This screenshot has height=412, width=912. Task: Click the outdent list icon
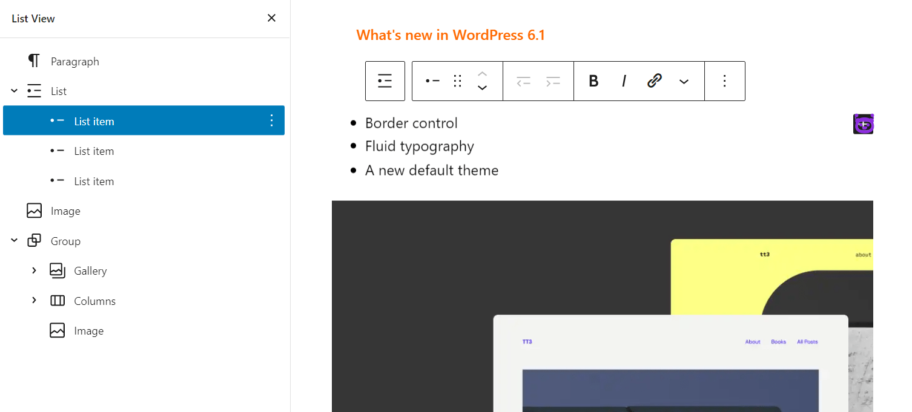523,80
